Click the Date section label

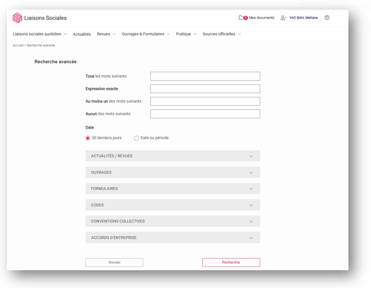pos(90,128)
